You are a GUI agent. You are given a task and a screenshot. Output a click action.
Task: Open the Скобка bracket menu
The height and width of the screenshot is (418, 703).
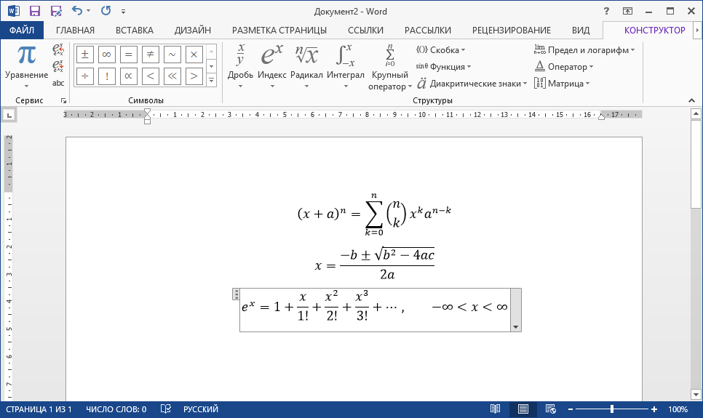point(441,50)
